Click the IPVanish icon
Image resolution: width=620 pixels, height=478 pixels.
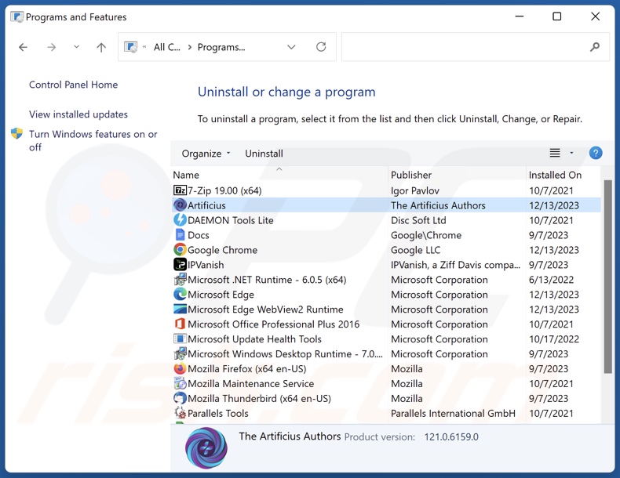click(180, 264)
